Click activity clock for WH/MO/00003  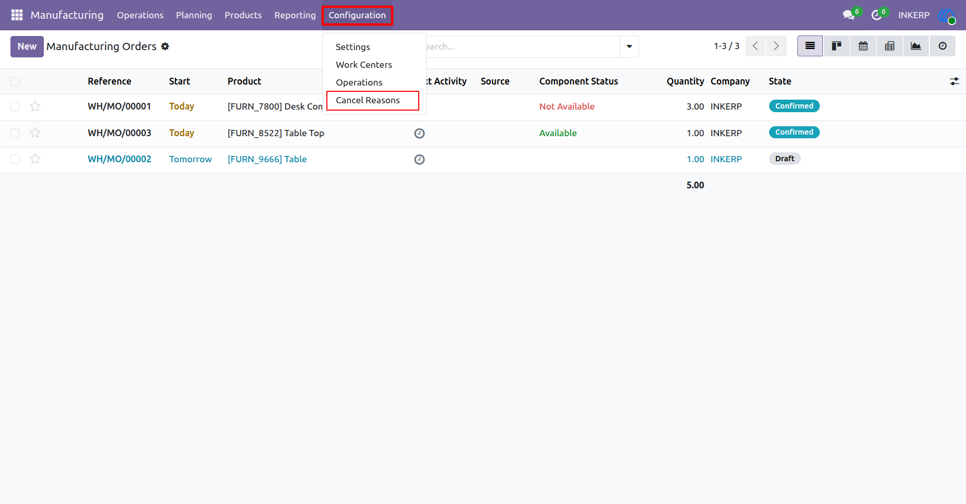(x=419, y=133)
